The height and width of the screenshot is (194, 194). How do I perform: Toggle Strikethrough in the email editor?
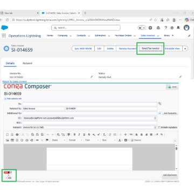pos(89,135)
